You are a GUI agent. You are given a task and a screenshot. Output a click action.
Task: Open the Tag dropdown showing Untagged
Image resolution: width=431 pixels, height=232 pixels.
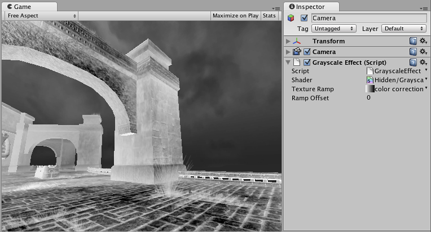334,29
